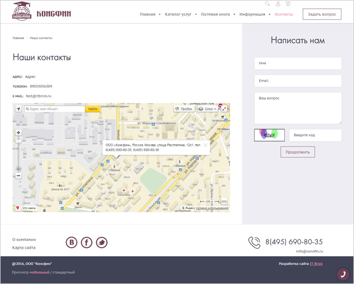Click the map ruler tool icon
Image resolution: width=354 pixels, height=284 pixels.
coord(224,201)
